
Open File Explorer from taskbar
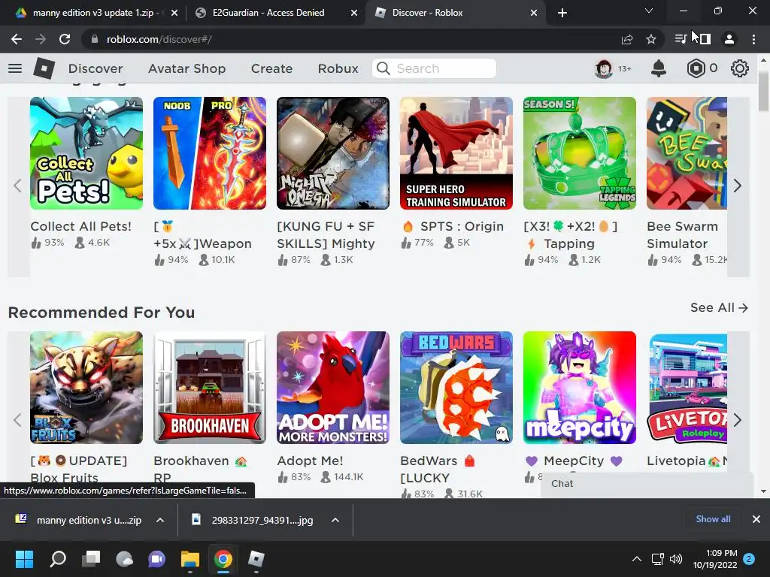point(190,559)
